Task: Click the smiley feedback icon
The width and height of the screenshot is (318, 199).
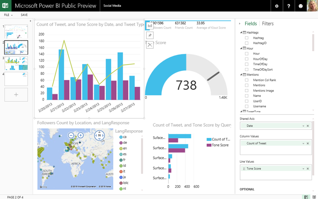Action: 301,6
